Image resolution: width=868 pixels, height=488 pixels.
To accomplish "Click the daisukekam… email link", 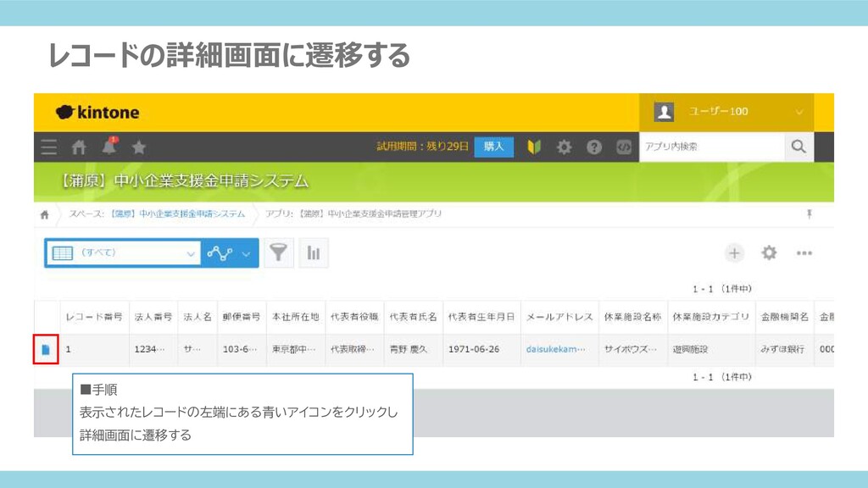I will tap(555, 349).
